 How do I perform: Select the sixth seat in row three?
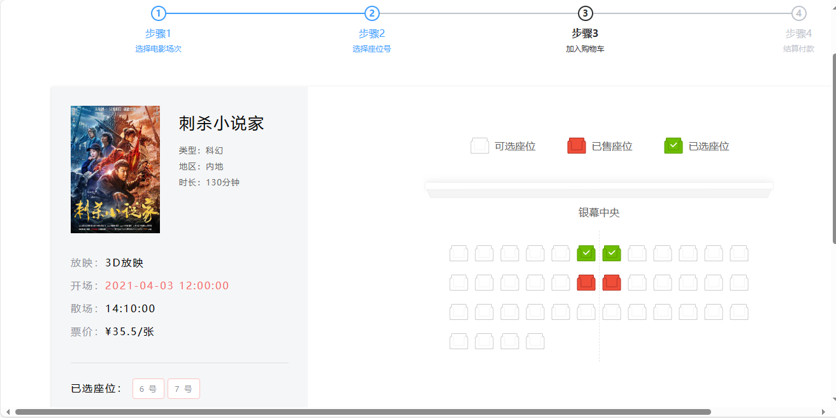click(x=586, y=312)
